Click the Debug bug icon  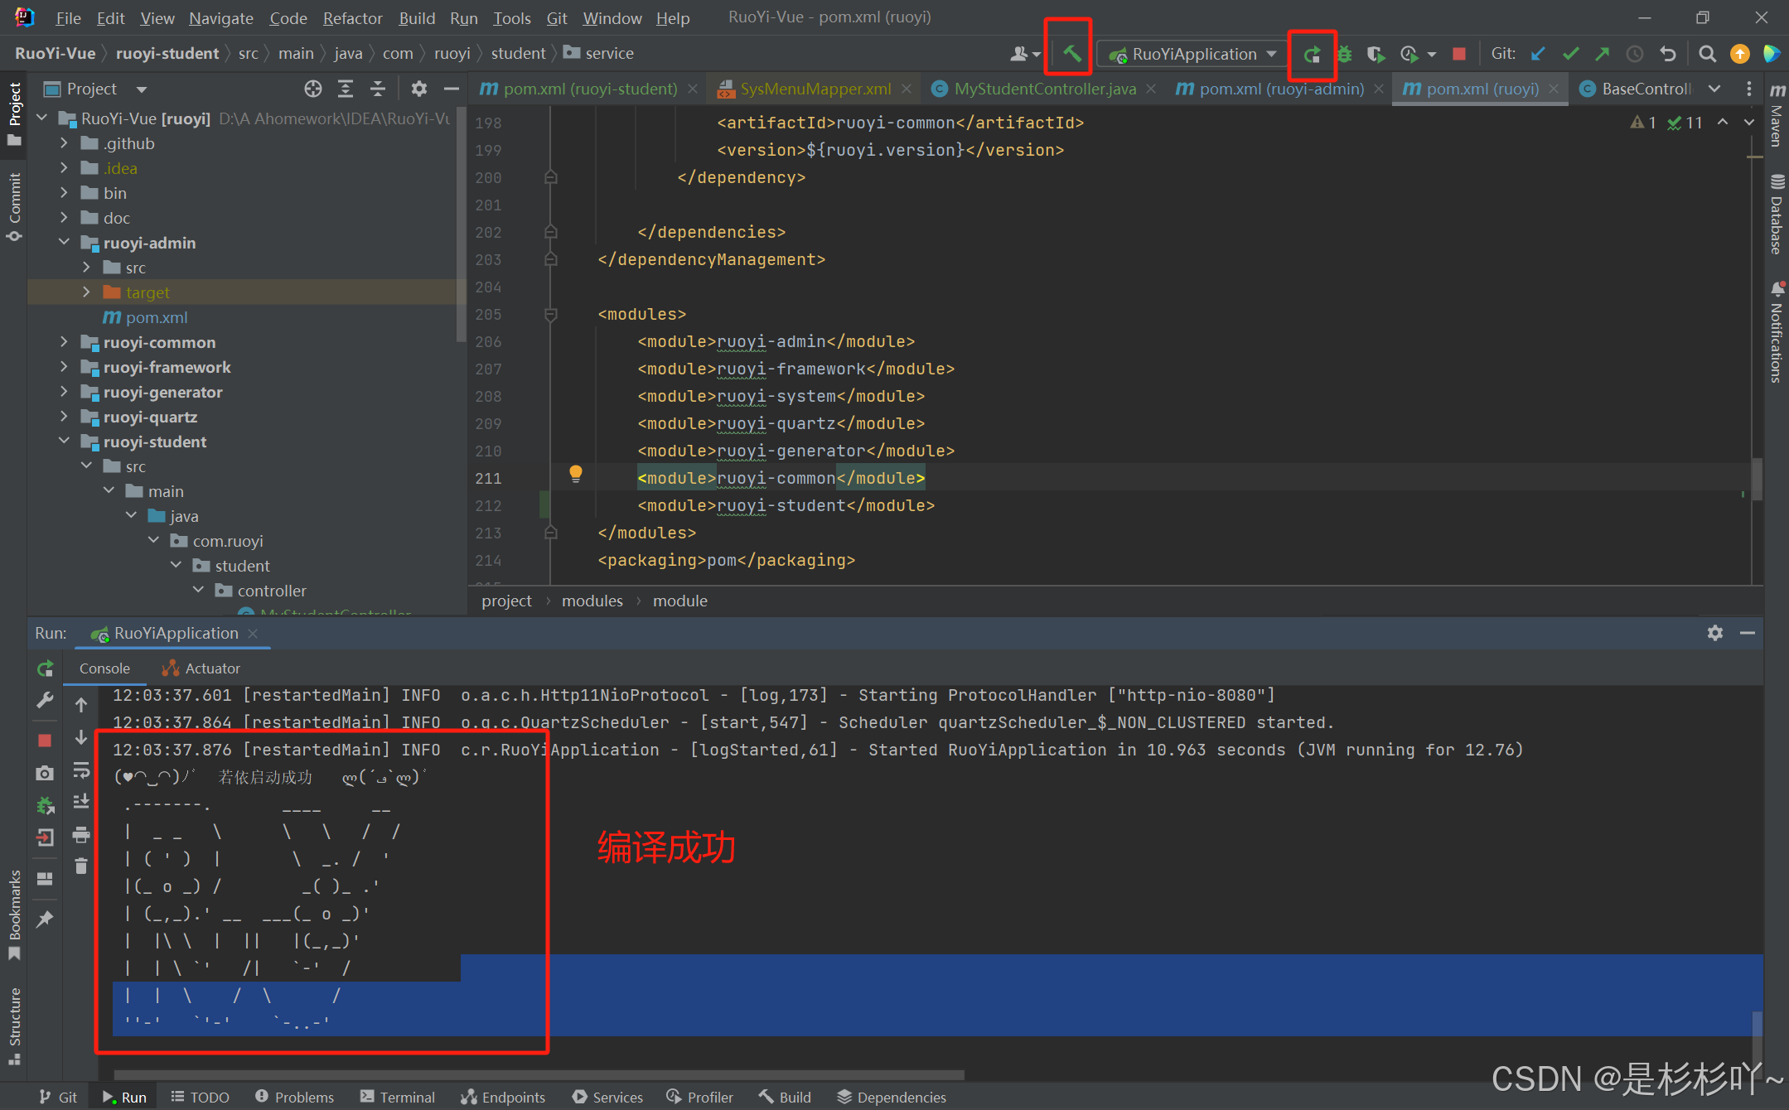(1344, 55)
